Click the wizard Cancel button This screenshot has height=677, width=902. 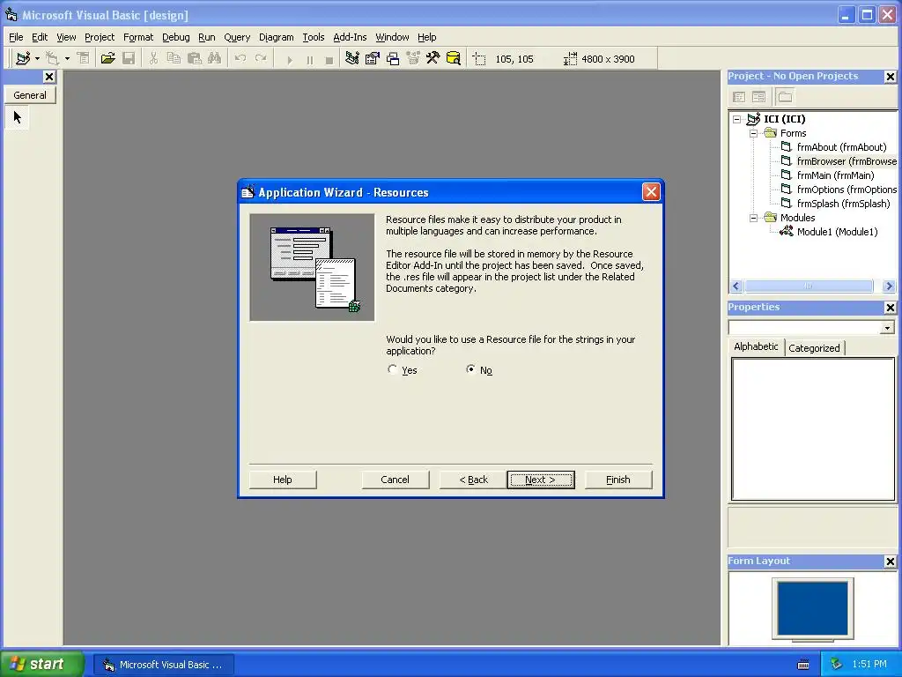click(395, 480)
